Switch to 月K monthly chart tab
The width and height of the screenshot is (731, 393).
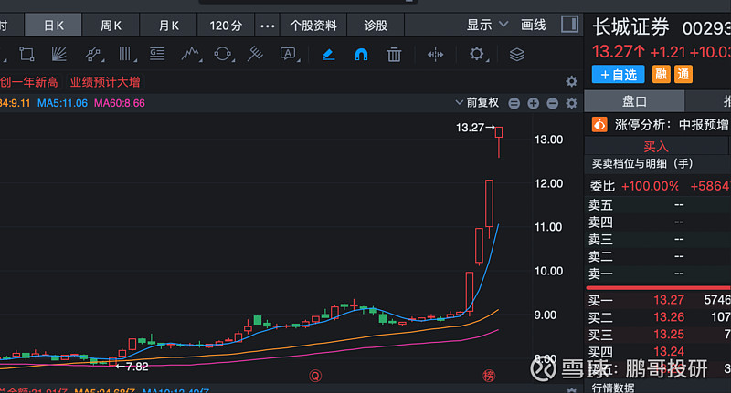tap(168, 26)
